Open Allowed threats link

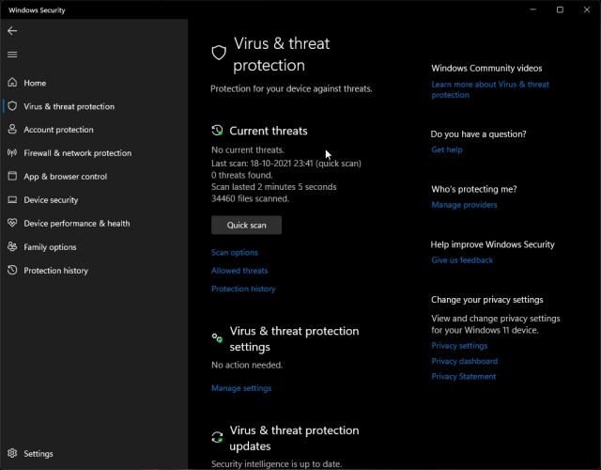(239, 271)
